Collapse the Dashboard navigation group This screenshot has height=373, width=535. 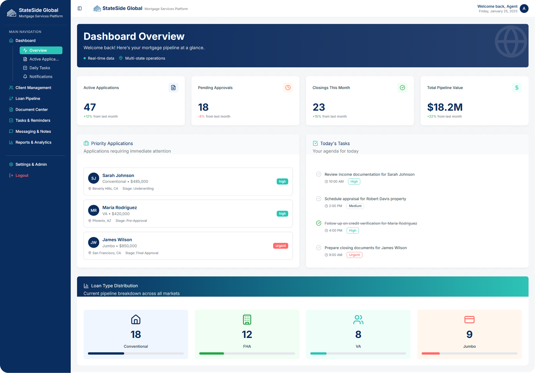click(x=25, y=41)
